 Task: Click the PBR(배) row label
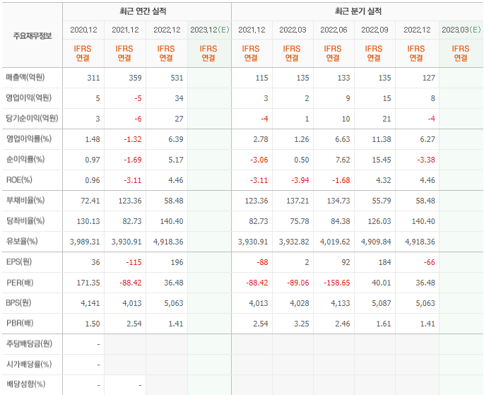click(20, 324)
